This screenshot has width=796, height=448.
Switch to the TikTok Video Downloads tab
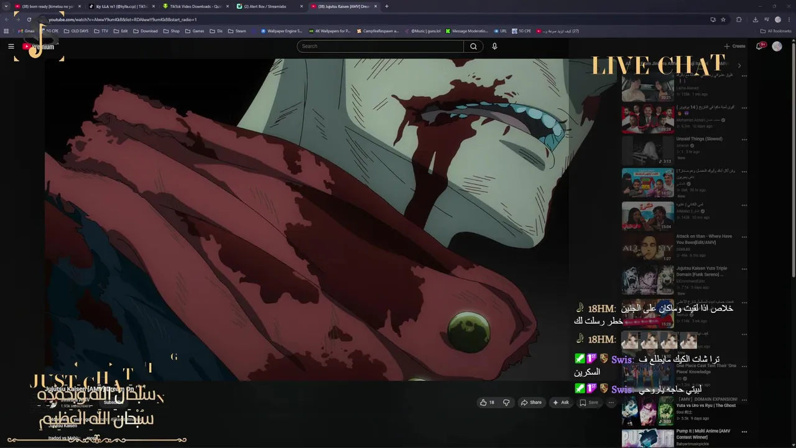coord(195,6)
